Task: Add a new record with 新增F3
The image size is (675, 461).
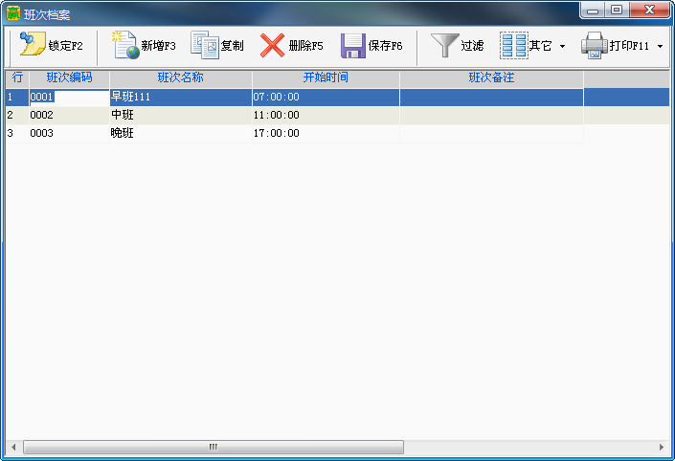Action: pos(125,45)
